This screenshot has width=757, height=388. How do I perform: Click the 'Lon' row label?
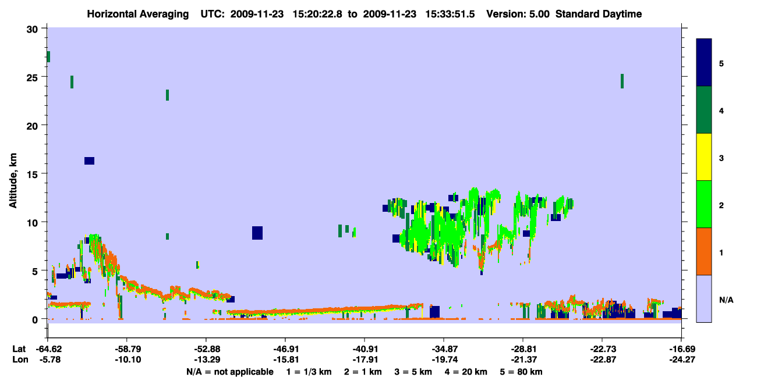[x=19, y=359]
